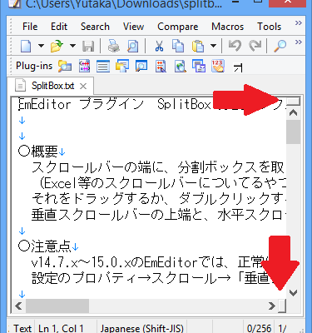Image resolution: width=312 pixels, height=333 pixels.
Task: Click the Cut scissors icon
Action: 159,46
